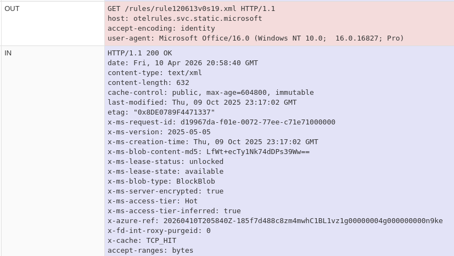Click the OUT direction label
454x256 pixels.
[x=12, y=9]
